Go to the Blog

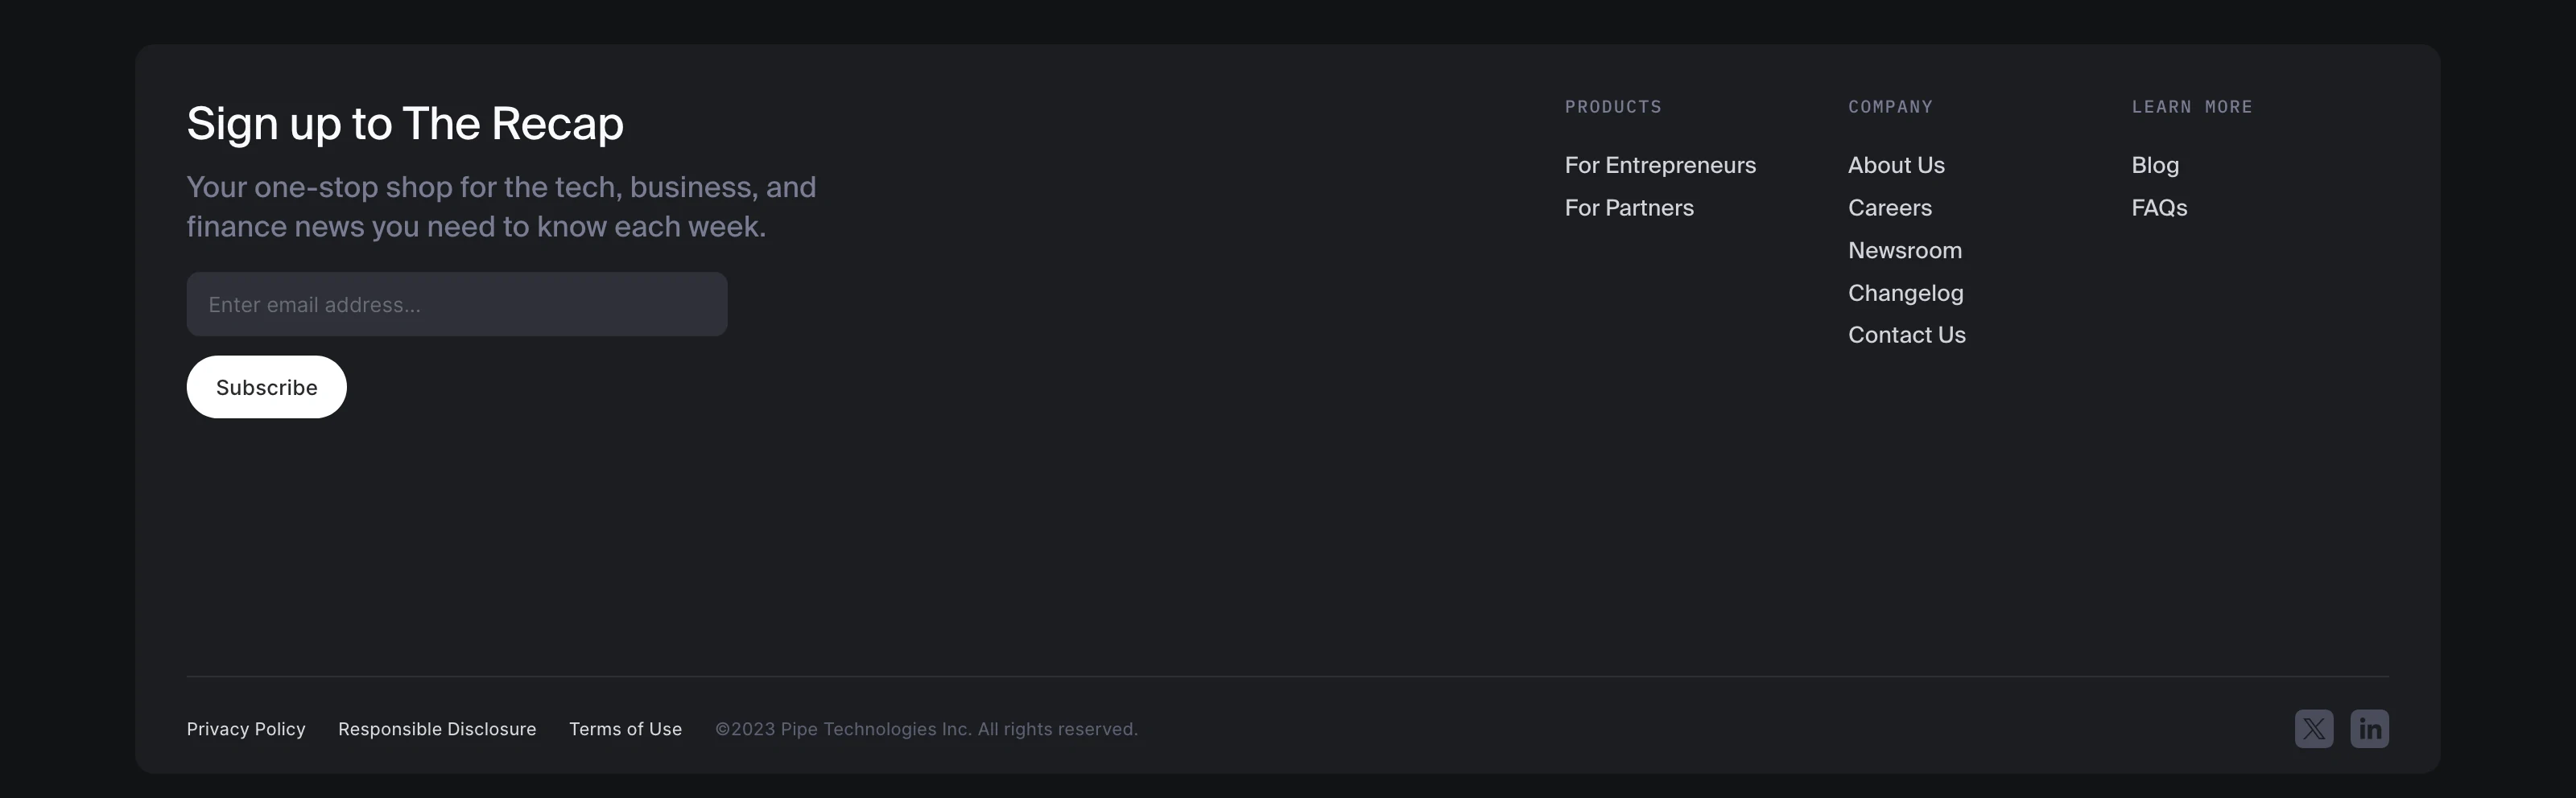click(2154, 165)
